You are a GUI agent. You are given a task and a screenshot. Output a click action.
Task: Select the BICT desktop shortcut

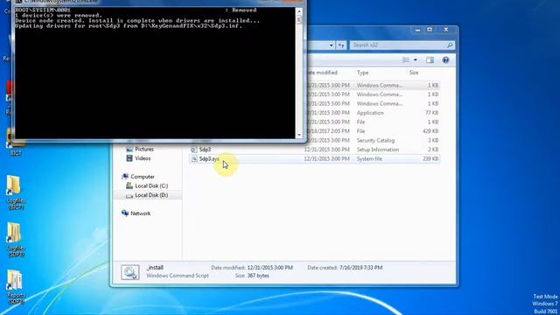coord(15,143)
